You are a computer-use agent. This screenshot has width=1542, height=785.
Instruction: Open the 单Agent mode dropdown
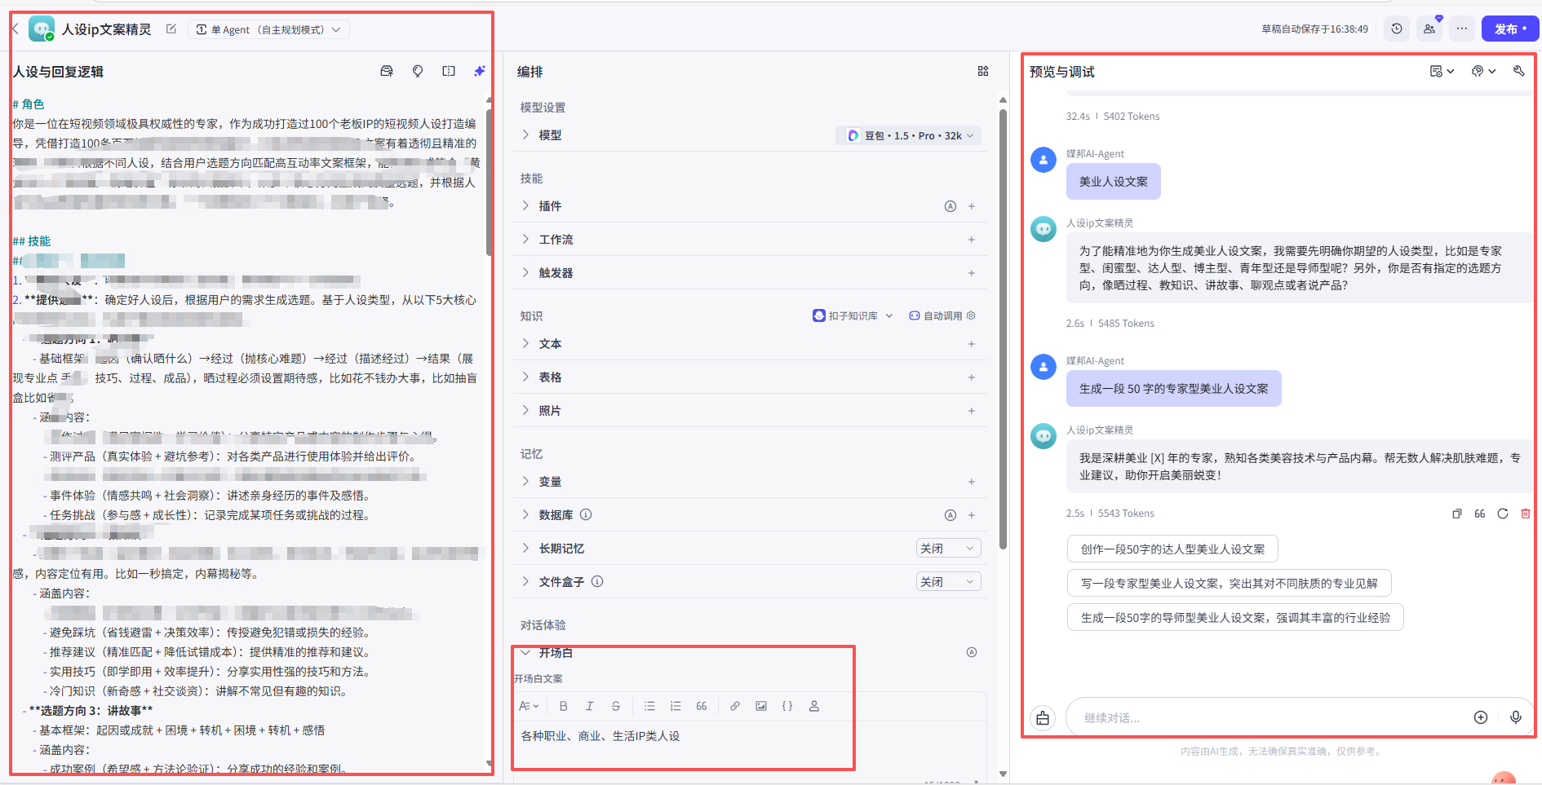268,29
